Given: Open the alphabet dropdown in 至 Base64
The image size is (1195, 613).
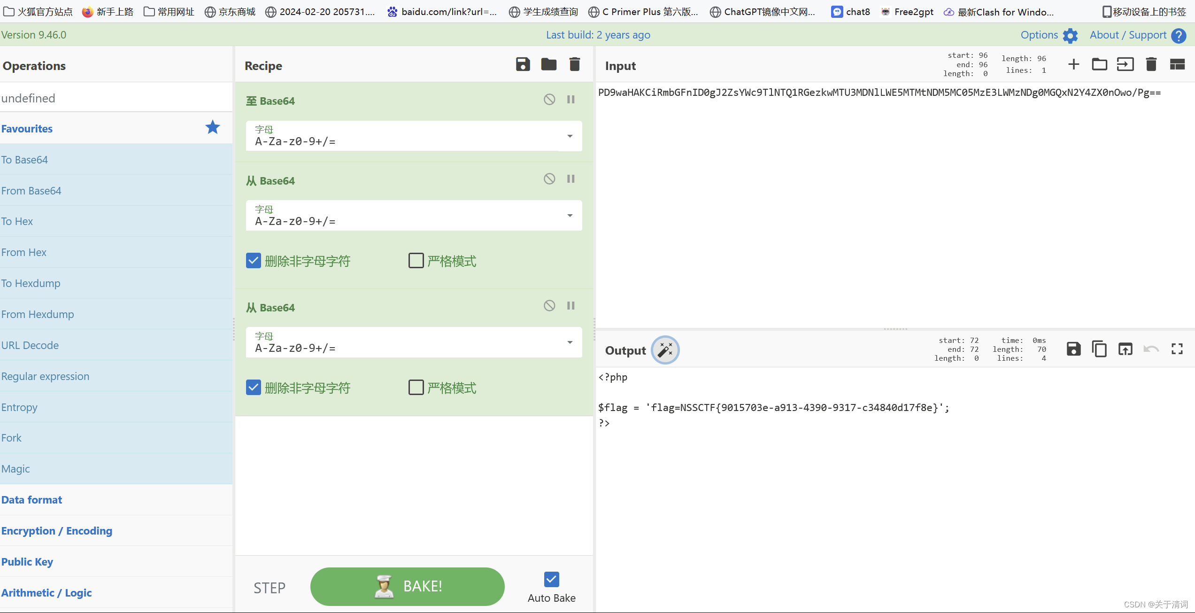Looking at the screenshot, I should point(570,136).
